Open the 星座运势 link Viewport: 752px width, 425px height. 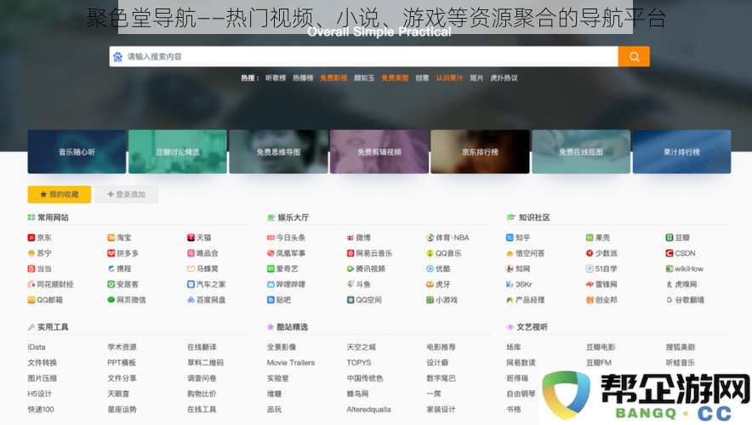coord(122,410)
